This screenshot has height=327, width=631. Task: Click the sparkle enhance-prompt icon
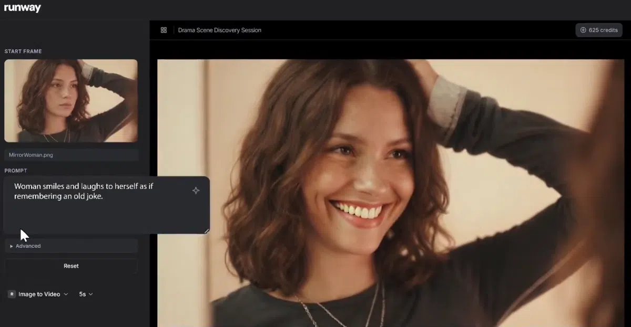(196, 191)
